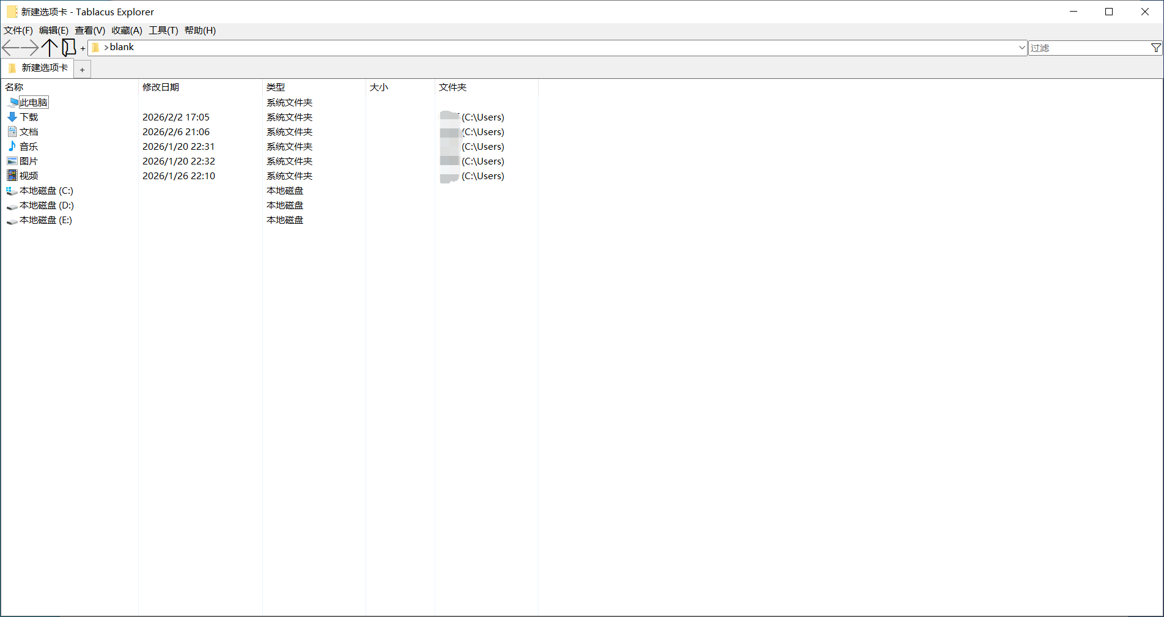Image resolution: width=1164 pixels, height=617 pixels.
Task: Add a new tab with plus button
Action: coord(82,70)
